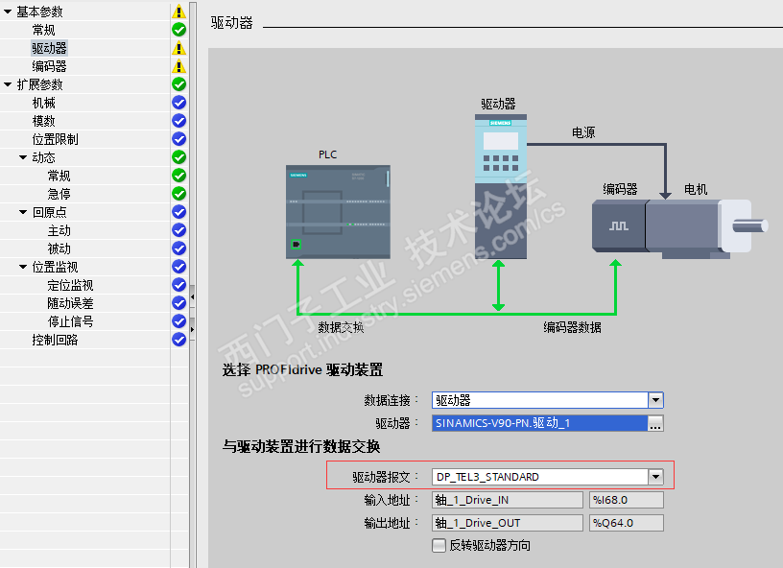Collapse the 回原点 tree node
The image size is (783, 568).
[23, 212]
